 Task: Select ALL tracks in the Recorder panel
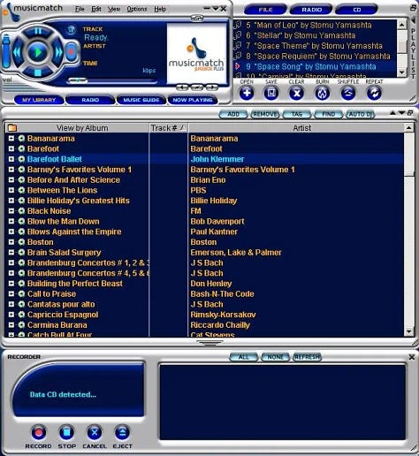pos(244,357)
